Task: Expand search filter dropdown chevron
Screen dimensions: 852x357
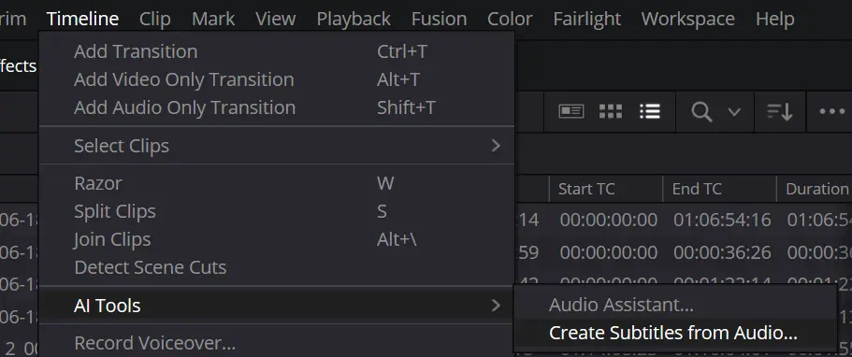Action: (x=734, y=112)
